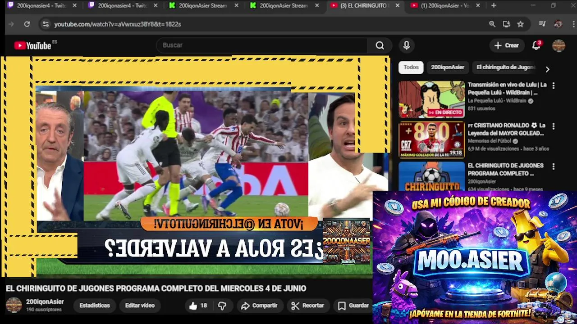Open the YouTube home logo
577x324 pixels.
click(x=32, y=45)
